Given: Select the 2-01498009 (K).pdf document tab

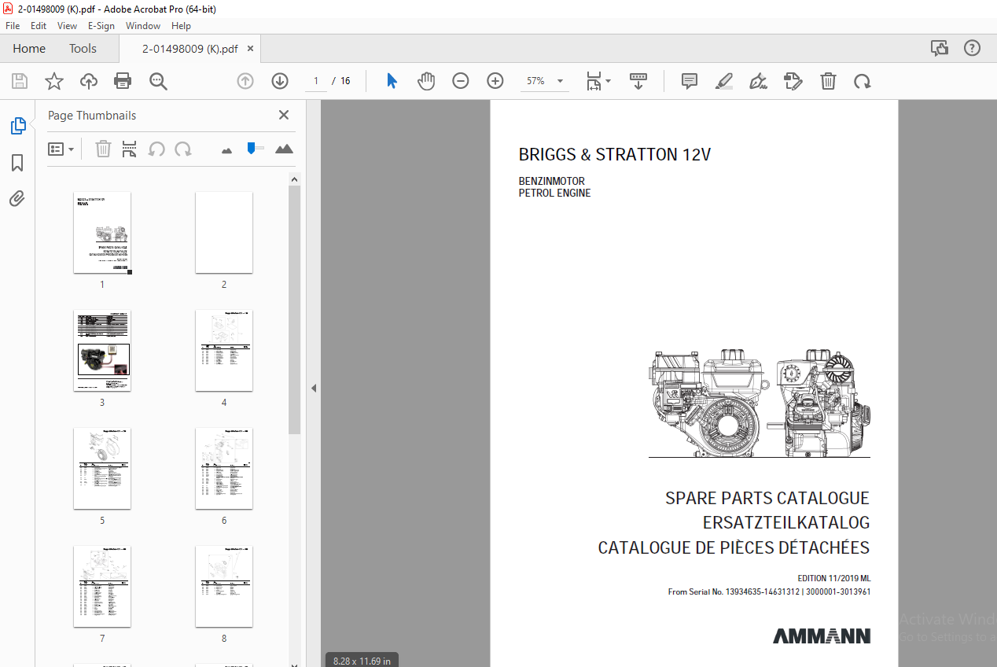Looking at the screenshot, I should click(189, 48).
